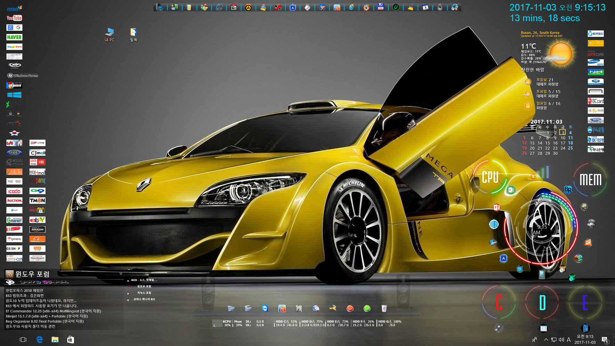
Task: Select 리눅스 포럼 feed in RSS list
Action: tap(144, 293)
